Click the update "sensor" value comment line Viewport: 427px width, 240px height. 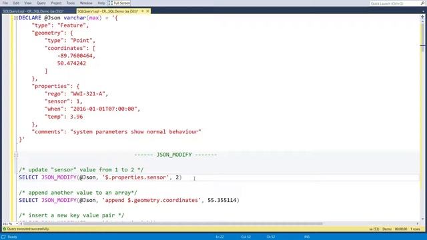coord(81,170)
